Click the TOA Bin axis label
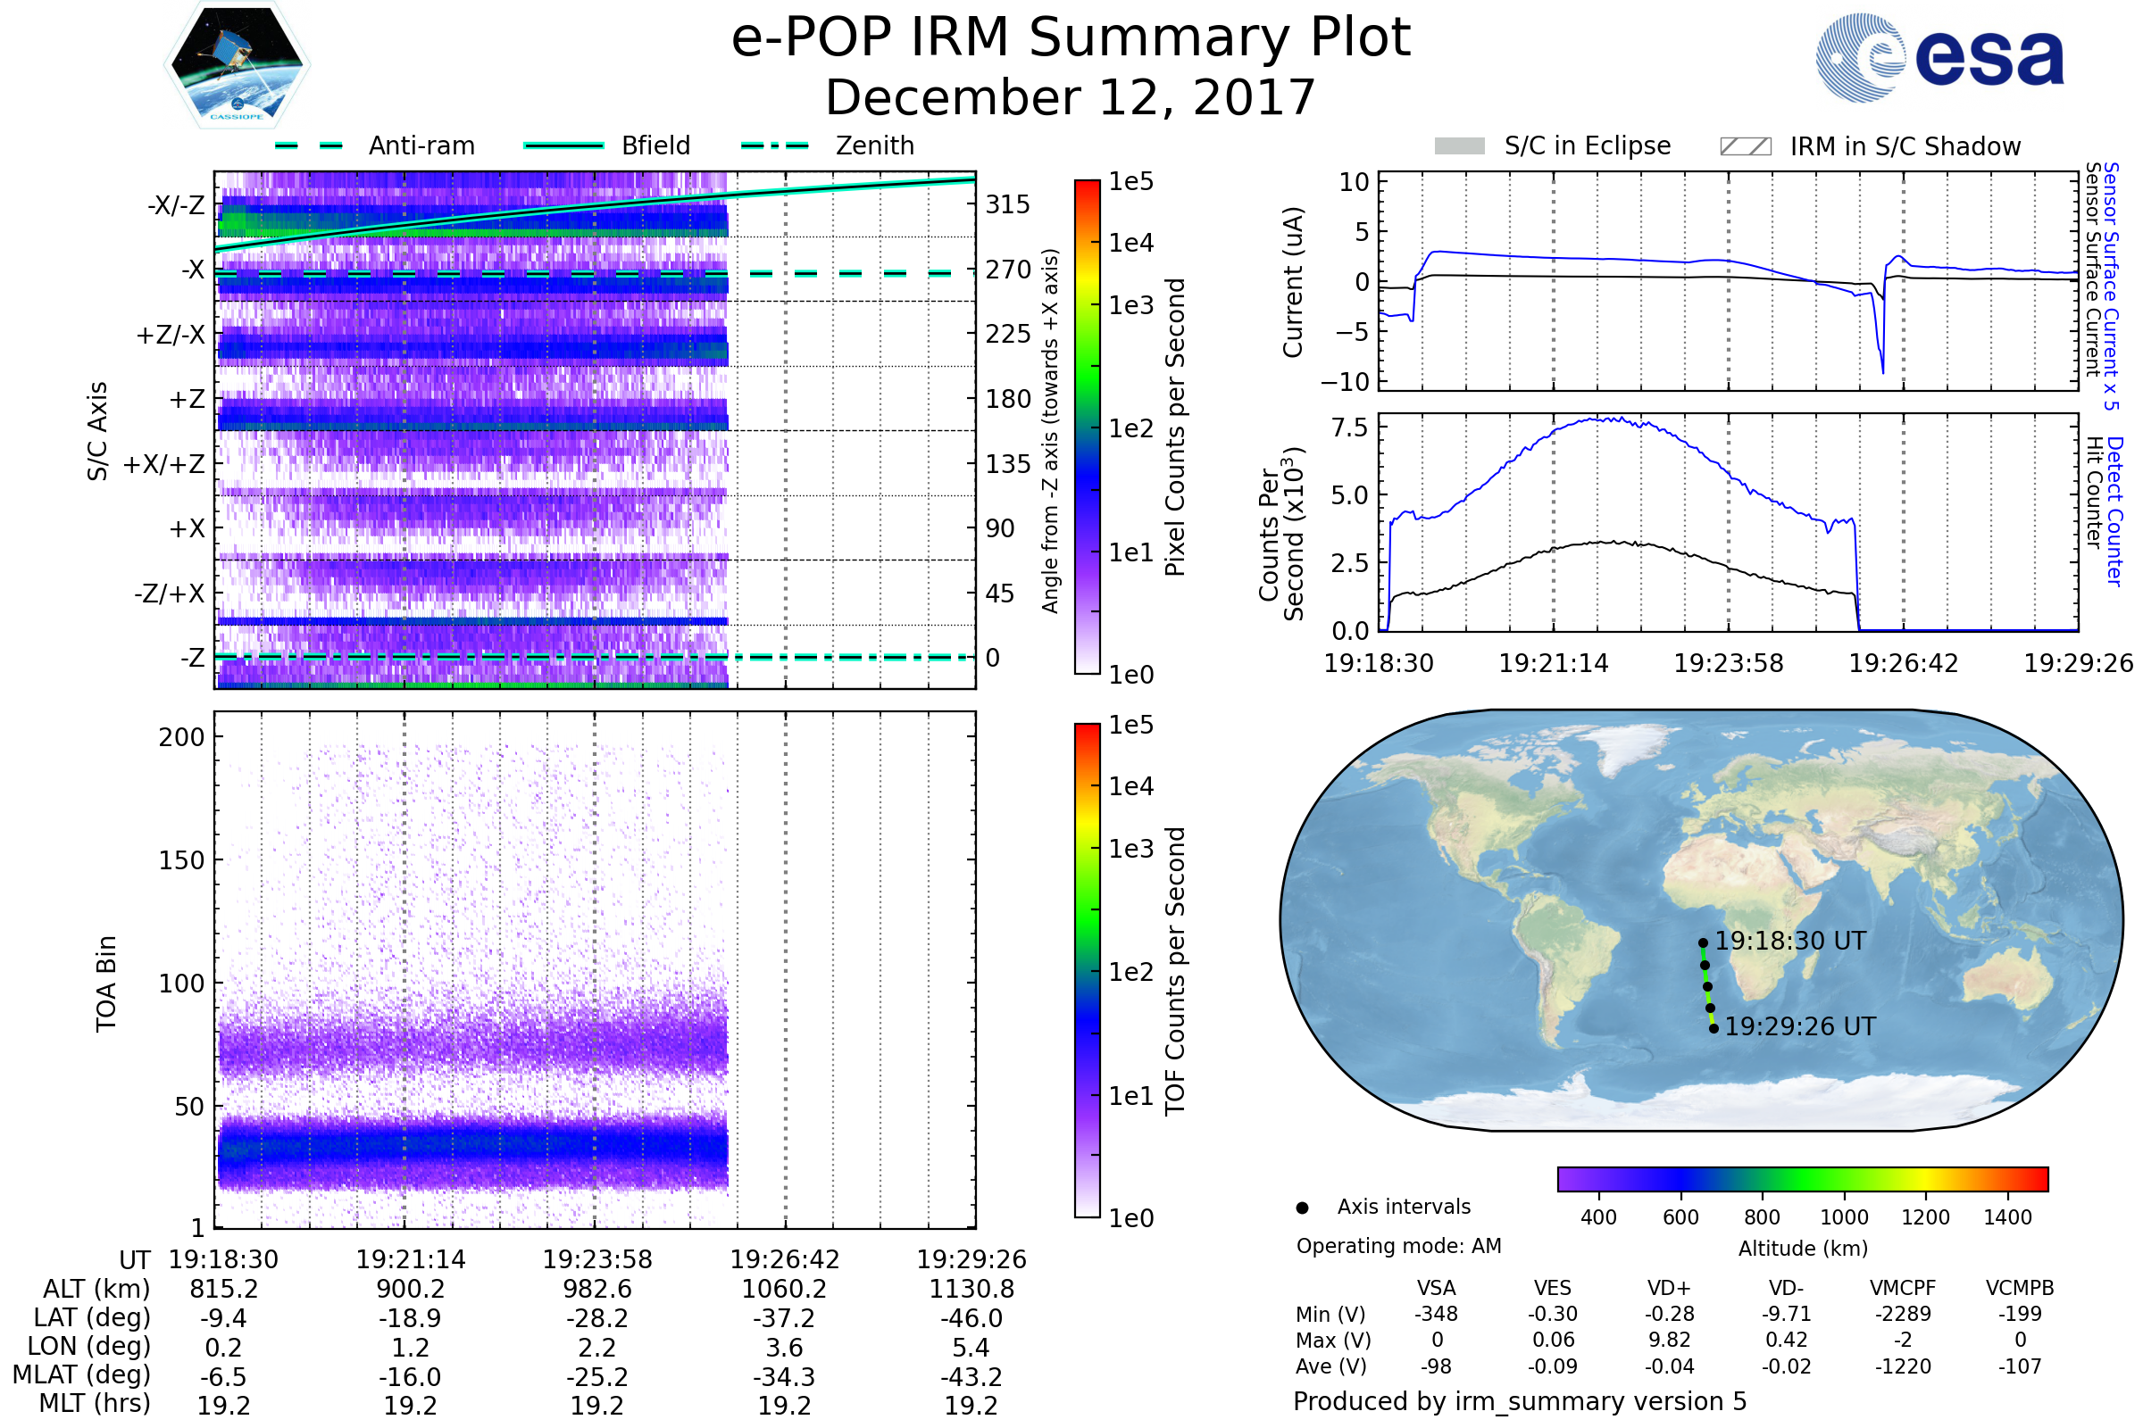This screenshot has width=2143, height=1428. 106,984
